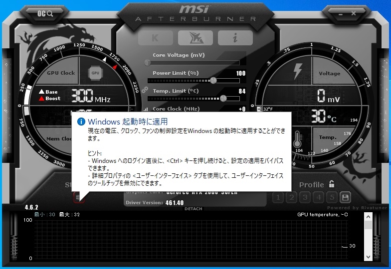This screenshot has height=269, width=391.
Task: Click the Windows 起動時に適用 tooltip title
Action: click(128, 122)
